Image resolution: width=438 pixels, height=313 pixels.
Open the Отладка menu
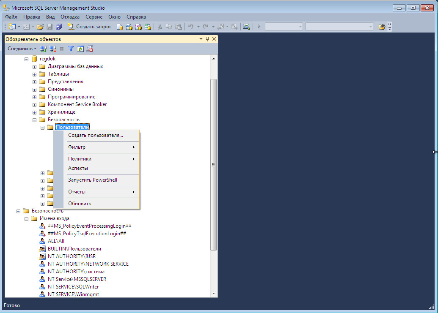tap(70, 17)
